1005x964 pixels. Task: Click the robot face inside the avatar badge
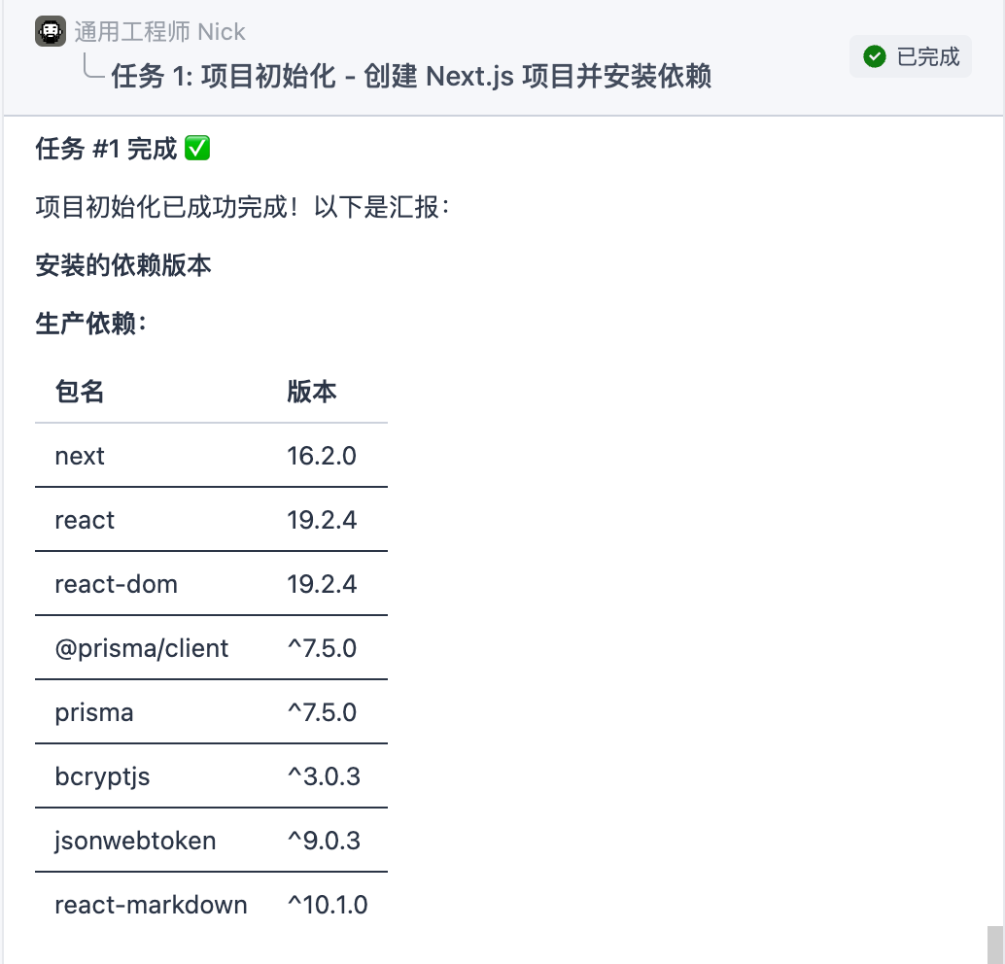[50, 31]
